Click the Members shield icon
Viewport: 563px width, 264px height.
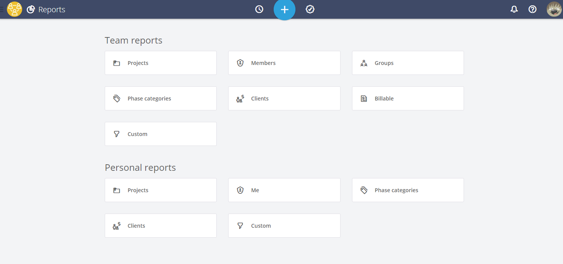click(x=240, y=63)
